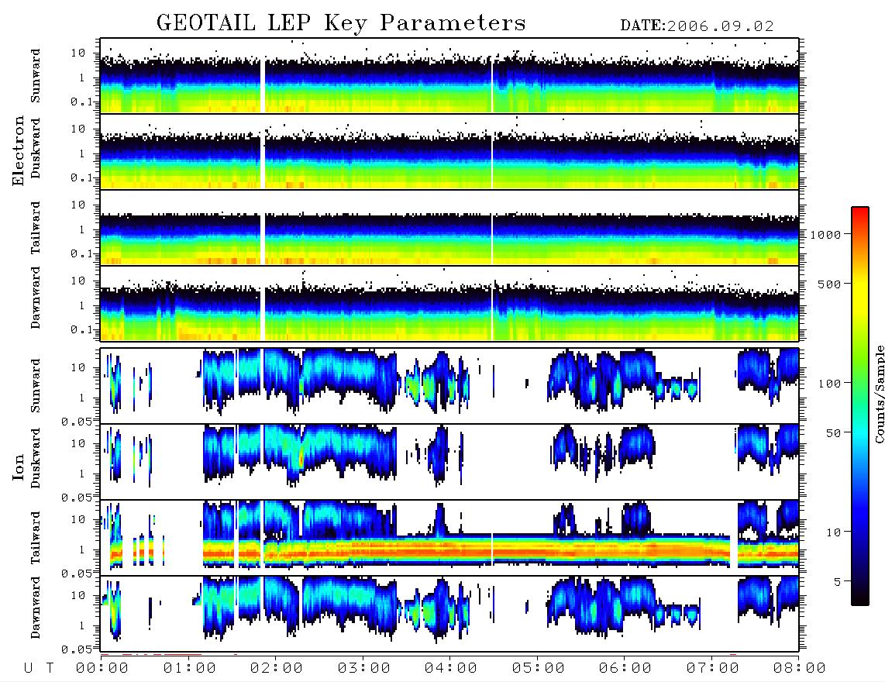The image size is (885, 682).
Task: Click the "0.05" tick of Ion Dawnward panel
Action: [x=76, y=649]
